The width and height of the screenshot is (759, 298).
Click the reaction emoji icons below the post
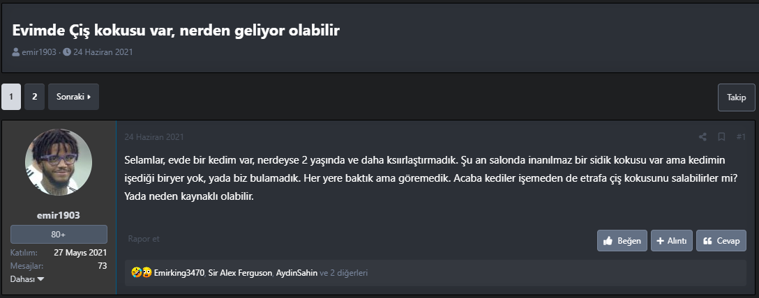point(142,273)
